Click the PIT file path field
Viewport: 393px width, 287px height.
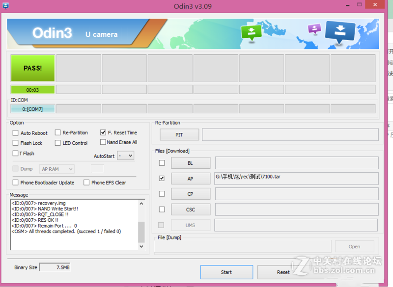[290, 134]
